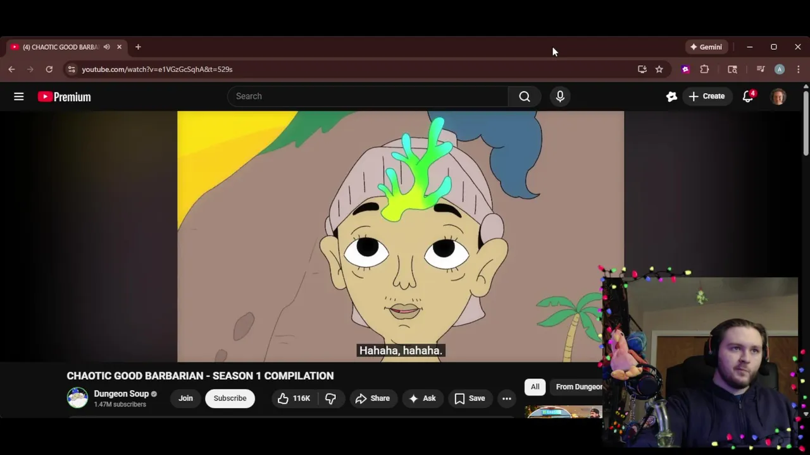Open a new tab with the plus button
This screenshot has width=810, height=455.
pos(138,47)
